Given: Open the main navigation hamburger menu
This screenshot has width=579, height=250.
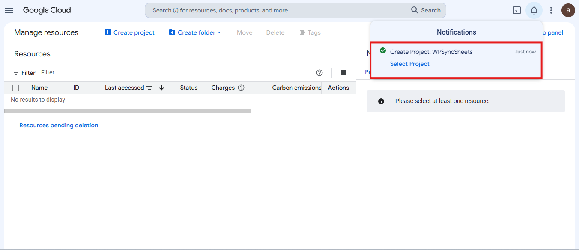Looking at the screenshot, I should click(9, 10).
